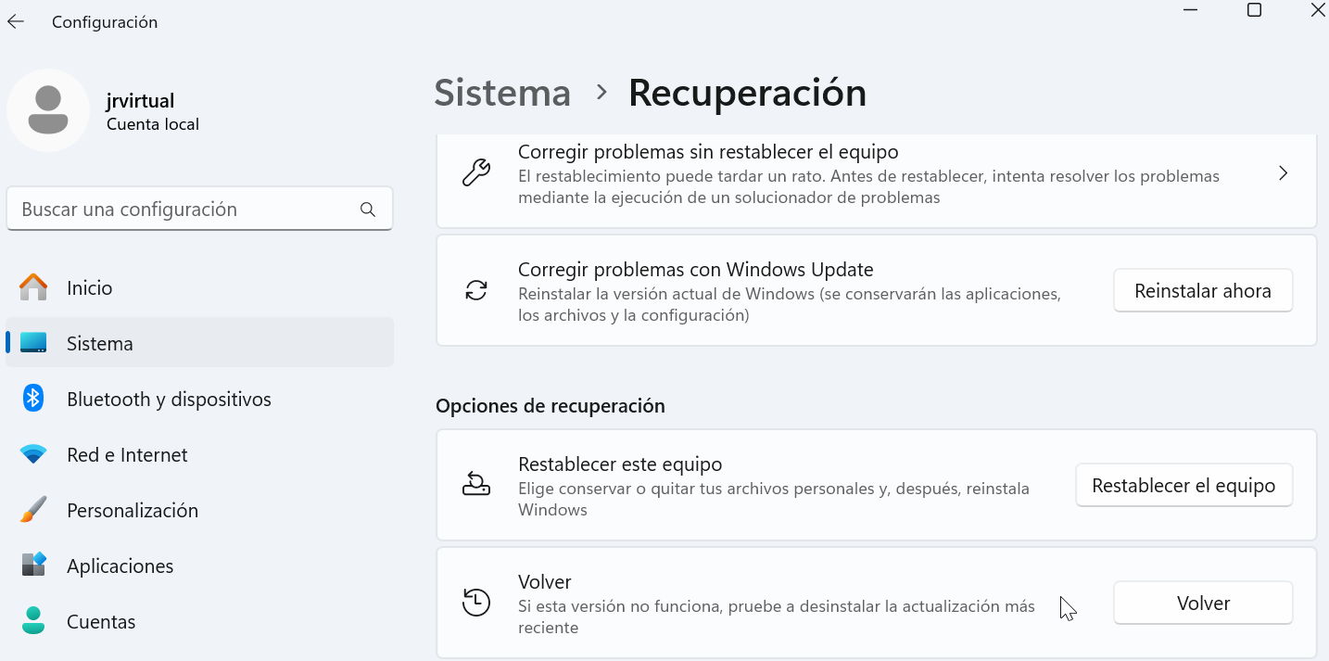Click the Volver button

[x=1202, y=604]
